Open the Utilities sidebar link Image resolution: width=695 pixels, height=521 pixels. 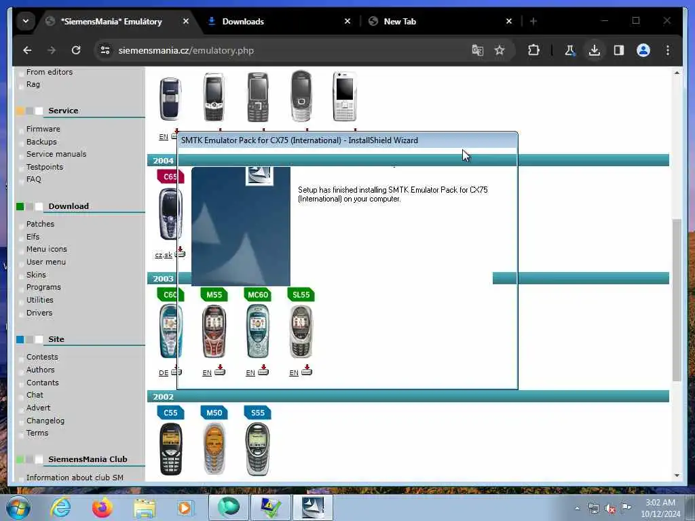coord(40,301)
